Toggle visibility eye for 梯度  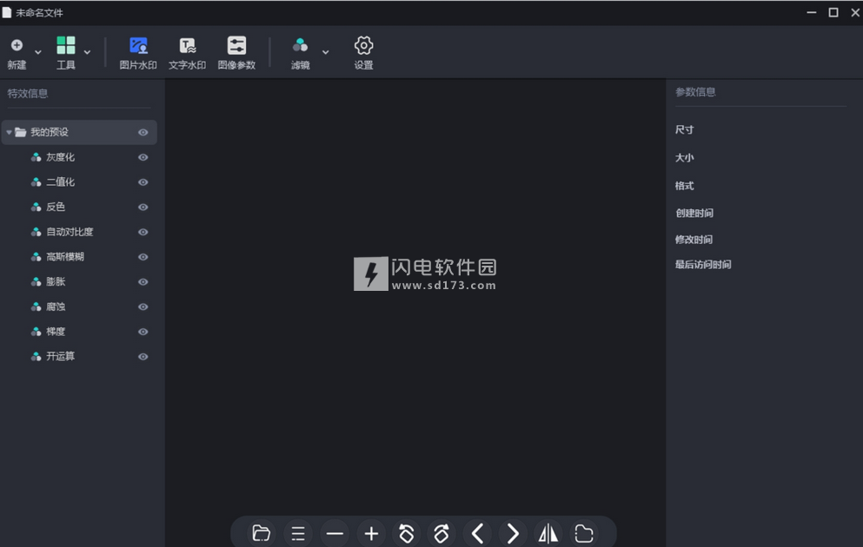pyautogui.click(x=143, y=332)
